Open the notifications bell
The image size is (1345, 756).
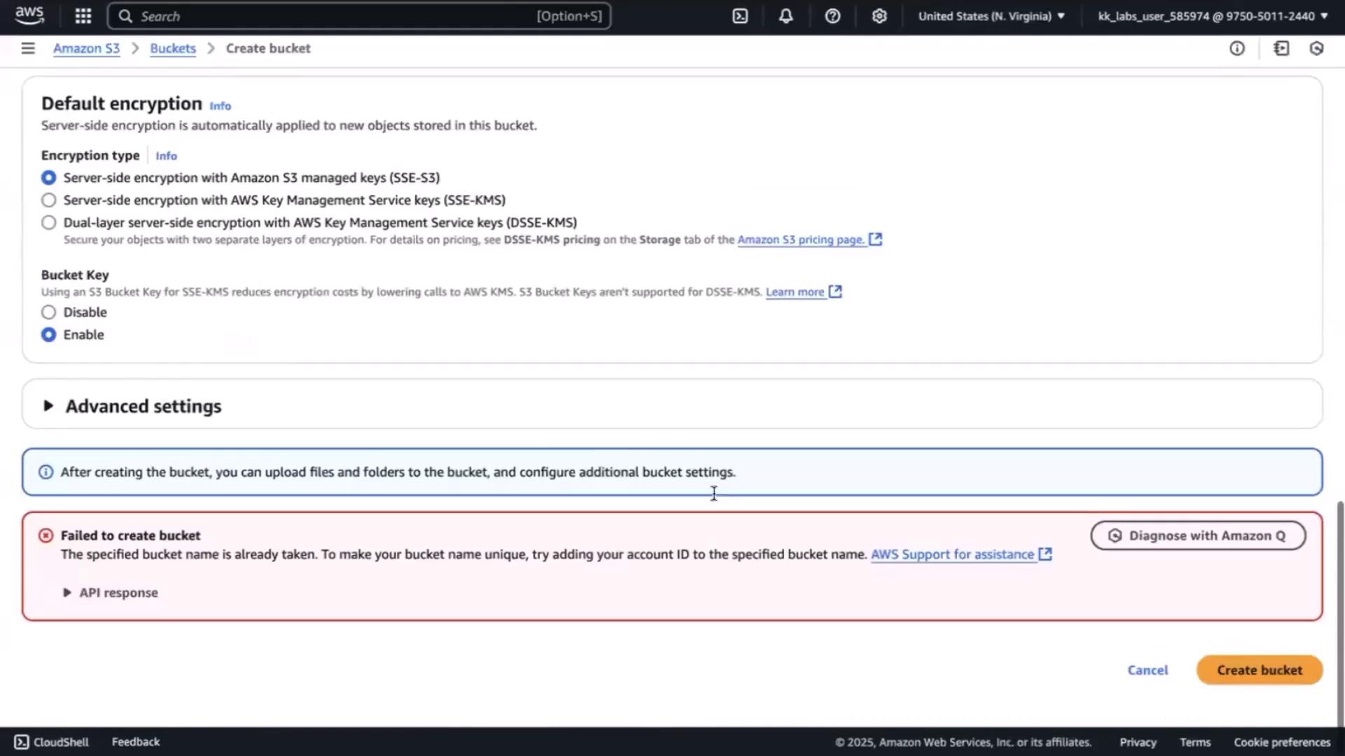click(786, 16)
